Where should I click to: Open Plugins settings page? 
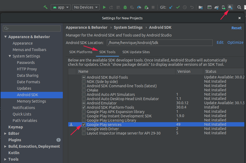point(15,140)
